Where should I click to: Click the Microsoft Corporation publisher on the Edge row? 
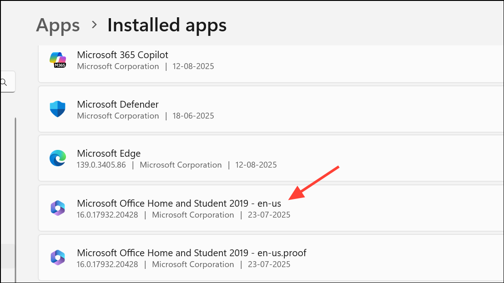pyautogui.click(x=181, y=165)
